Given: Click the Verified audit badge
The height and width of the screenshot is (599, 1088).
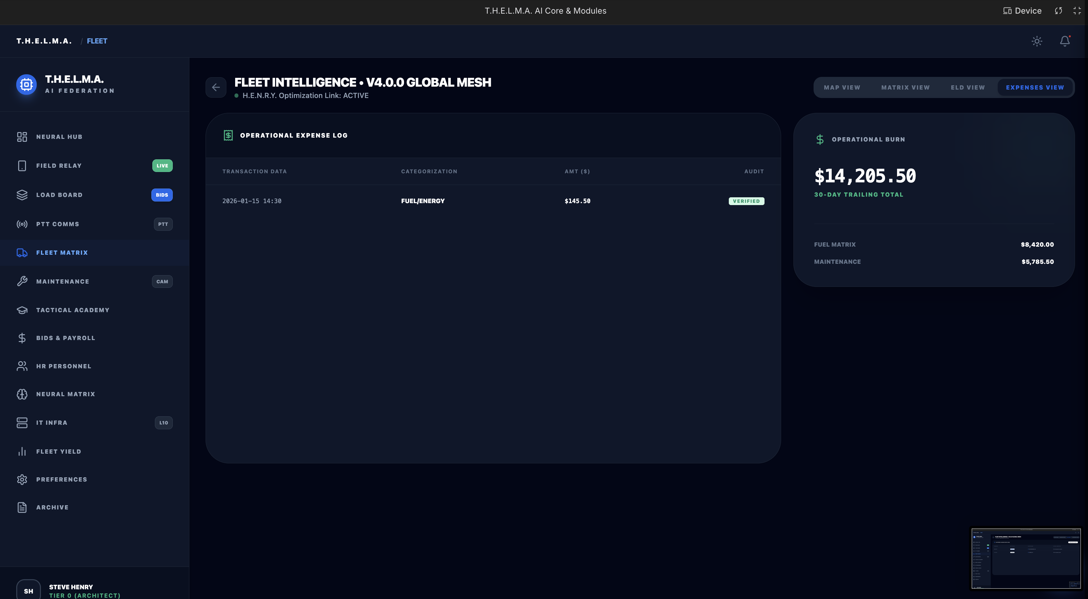Looking at the screenshot, I should point(746,201).
